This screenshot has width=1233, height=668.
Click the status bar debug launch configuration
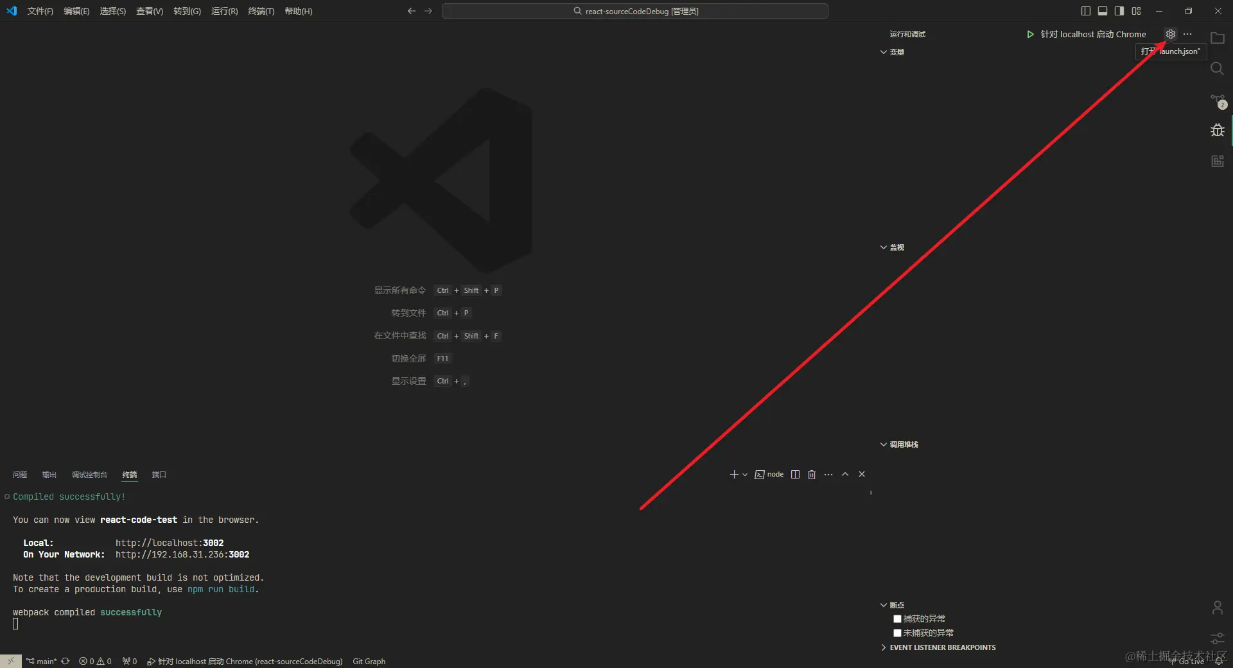(245, 661)
